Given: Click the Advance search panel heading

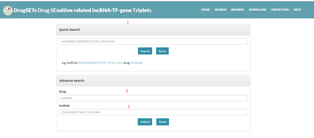Looking at the screenshot, I should click(x=72, y=81).
